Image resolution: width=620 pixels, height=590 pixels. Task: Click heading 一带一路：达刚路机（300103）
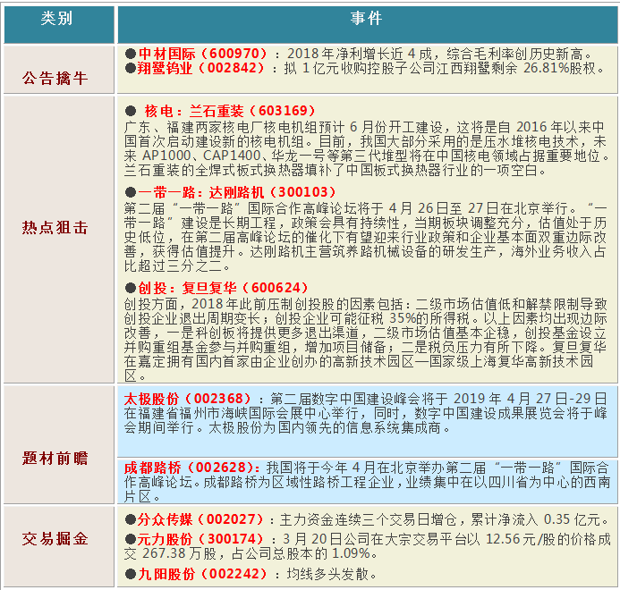pos(237,192)
